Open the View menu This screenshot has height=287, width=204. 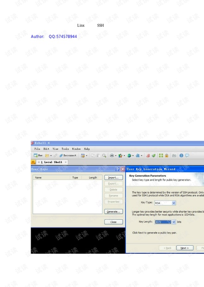(x=55, y=149)
